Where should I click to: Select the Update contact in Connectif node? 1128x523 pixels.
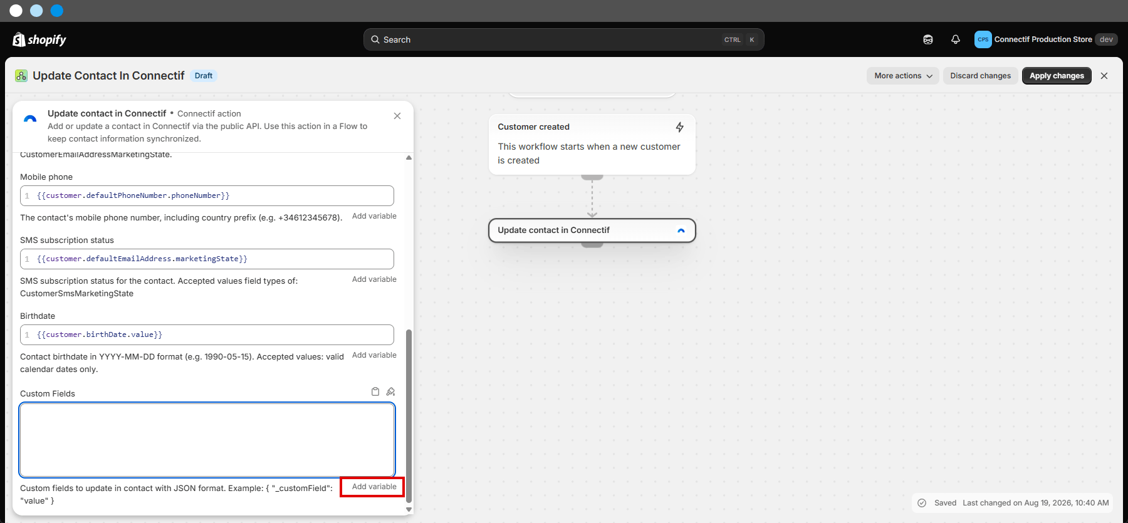point(592,230)
